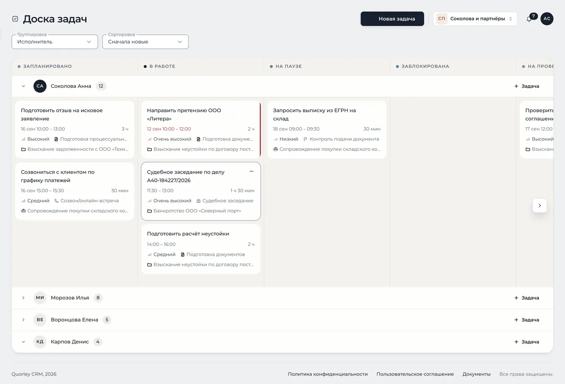The width and height of the screenshot is (565, 384).
Task: Open the Группировка dropdown set to Исполнитель
Action: pyautogui.click(x=55, y=42)
